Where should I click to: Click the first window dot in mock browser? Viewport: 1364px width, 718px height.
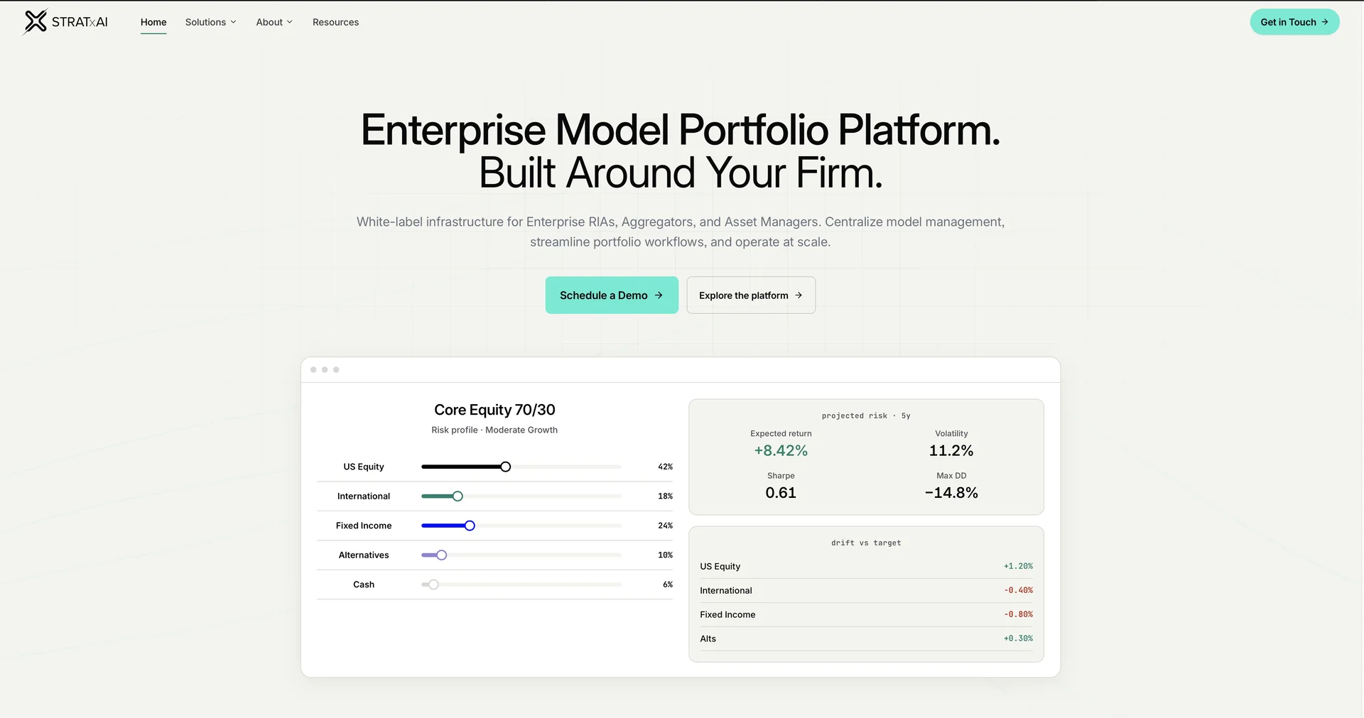pos(313,370)
